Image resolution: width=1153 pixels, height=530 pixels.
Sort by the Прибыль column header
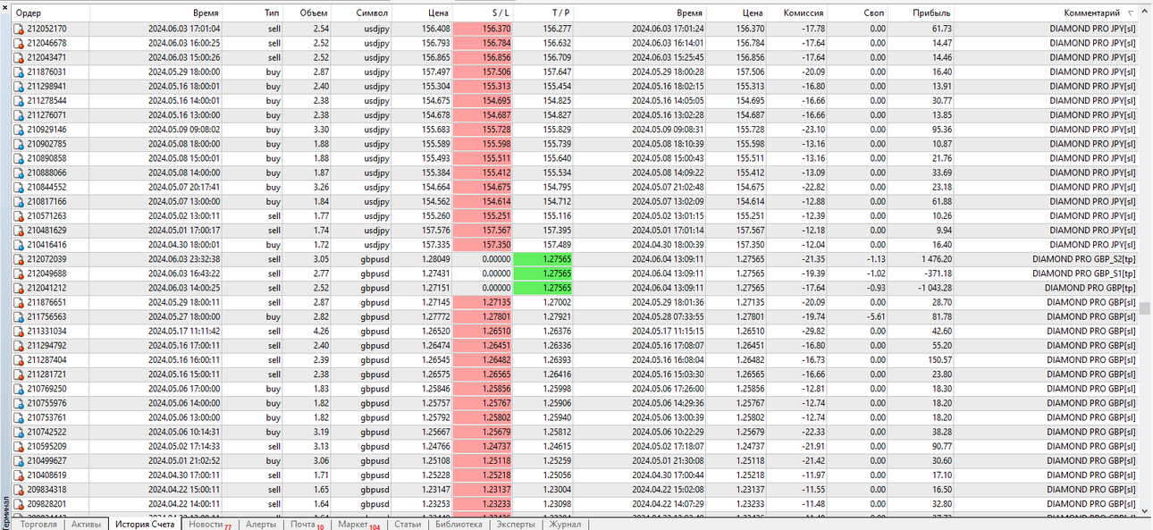[x=922, y=13]
